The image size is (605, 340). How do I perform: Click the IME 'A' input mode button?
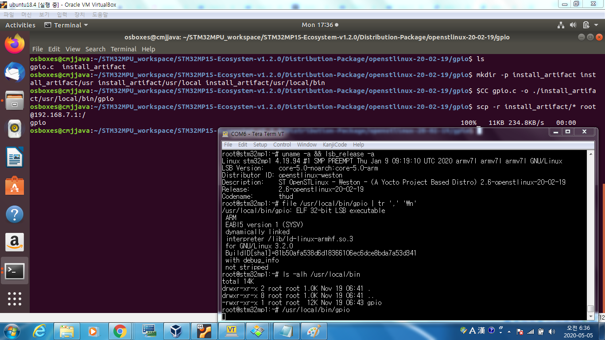(x=472, y=331)
